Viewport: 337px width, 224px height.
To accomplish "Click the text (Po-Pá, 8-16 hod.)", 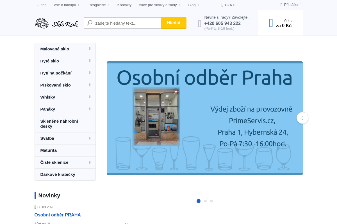I will coord(219,29).
